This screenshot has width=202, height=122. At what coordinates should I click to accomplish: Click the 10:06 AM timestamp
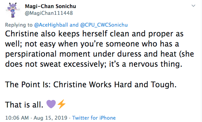tap(17, 118)
